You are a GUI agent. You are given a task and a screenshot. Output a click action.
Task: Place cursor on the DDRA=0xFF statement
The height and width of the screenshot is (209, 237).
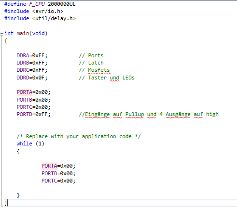32,55
